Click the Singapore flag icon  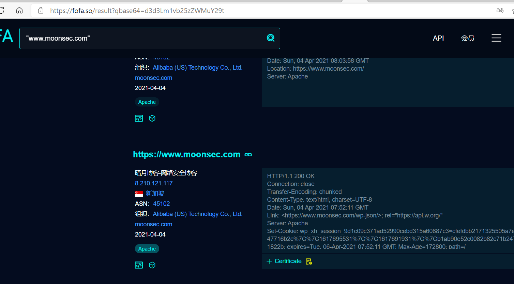point(139,194)
